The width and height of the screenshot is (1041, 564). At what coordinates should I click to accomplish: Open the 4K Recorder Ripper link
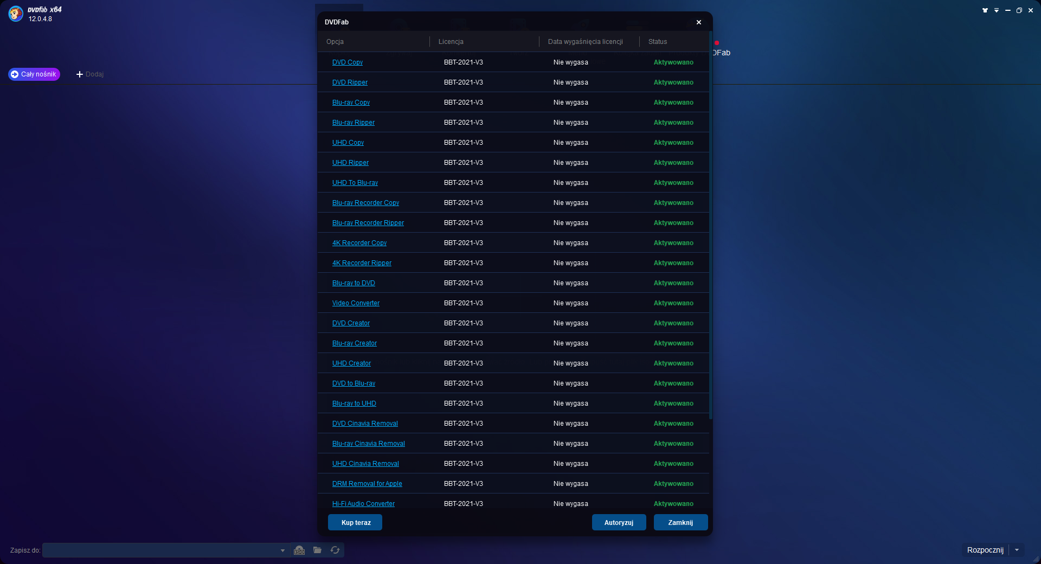coord(362,263)
